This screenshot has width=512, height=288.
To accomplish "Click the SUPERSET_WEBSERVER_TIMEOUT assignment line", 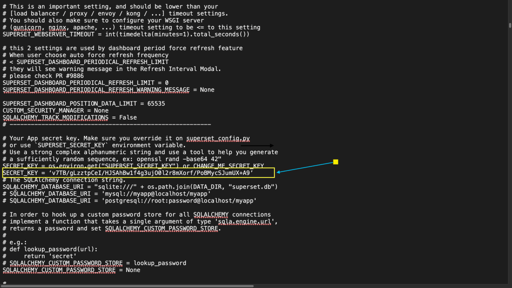I will point(125,34).
